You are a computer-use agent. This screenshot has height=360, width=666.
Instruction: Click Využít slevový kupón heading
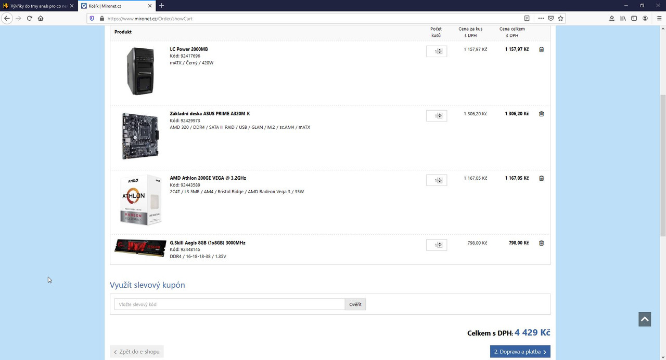click(x=147, y=285)
